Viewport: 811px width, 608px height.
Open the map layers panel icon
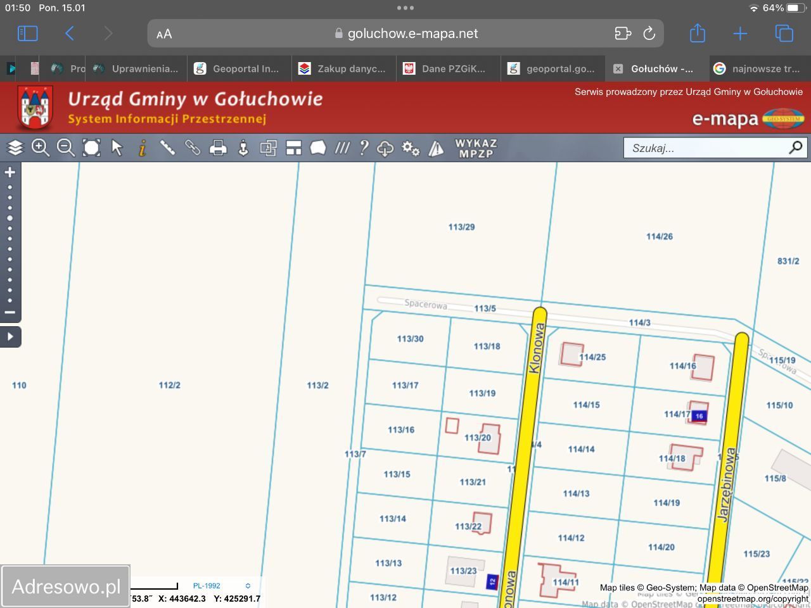coord(15,148)
